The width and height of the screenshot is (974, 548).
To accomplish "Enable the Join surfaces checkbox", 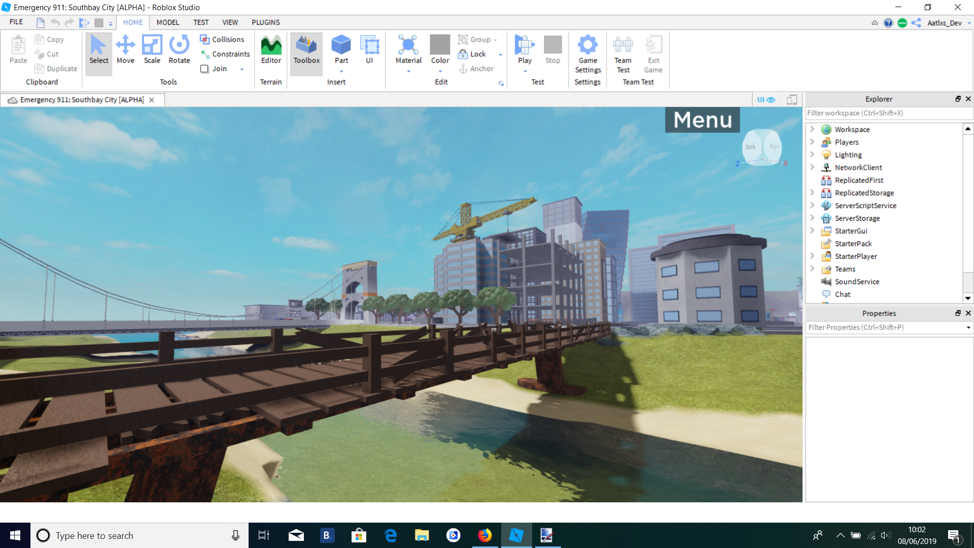I will 204,68.
